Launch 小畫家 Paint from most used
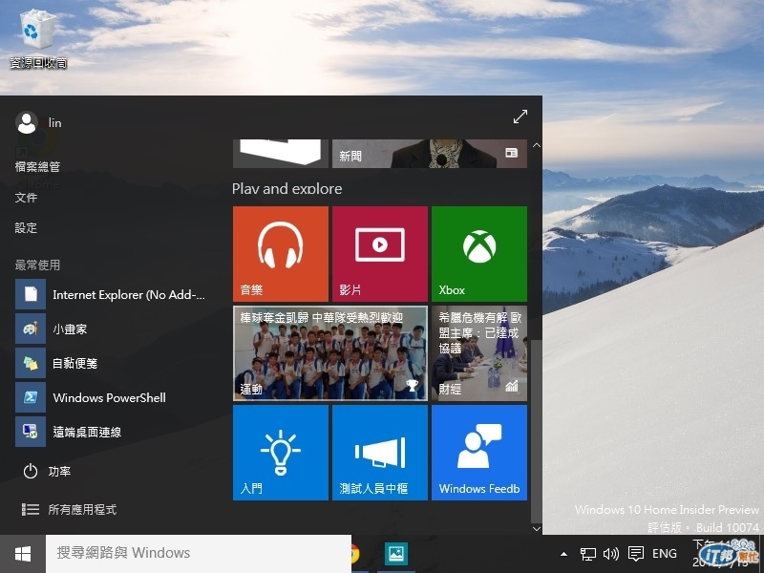 tap(112, 329)
